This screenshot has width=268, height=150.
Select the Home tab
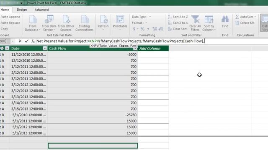pos(5,10)
